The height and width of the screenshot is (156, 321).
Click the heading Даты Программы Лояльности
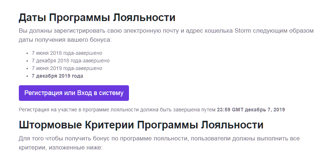[x=97, y=17]
